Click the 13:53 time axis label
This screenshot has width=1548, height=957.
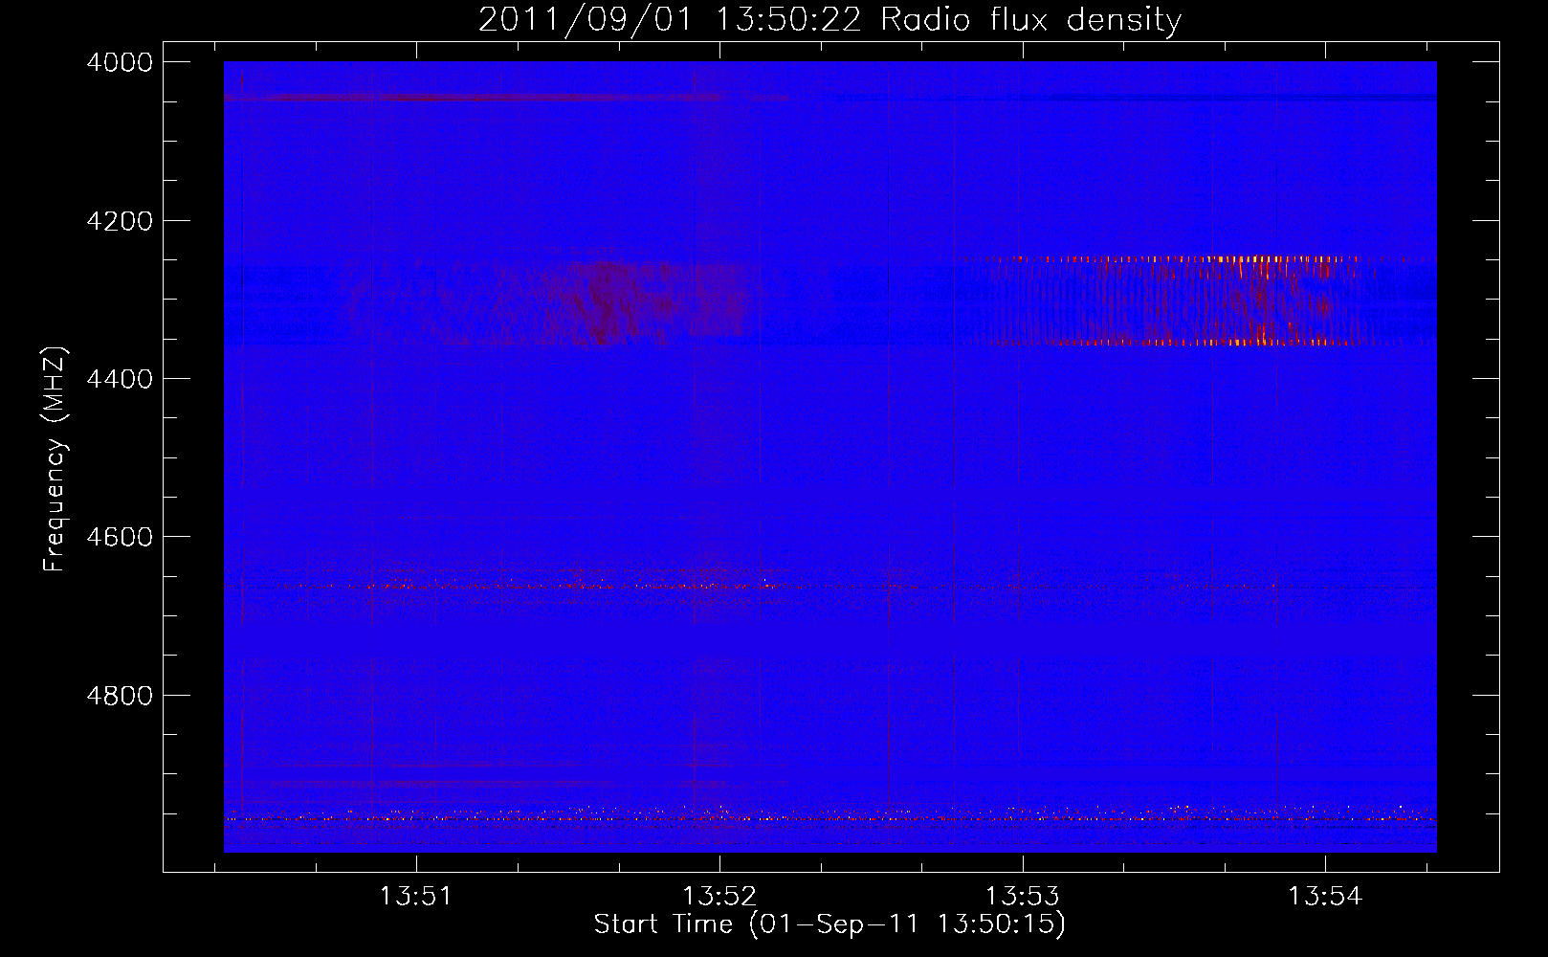click(x=1022, y=897)
